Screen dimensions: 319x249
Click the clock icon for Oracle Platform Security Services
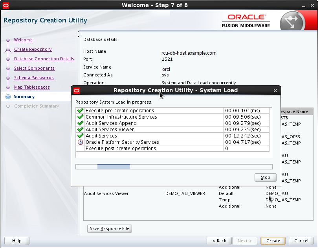[80, 142]
